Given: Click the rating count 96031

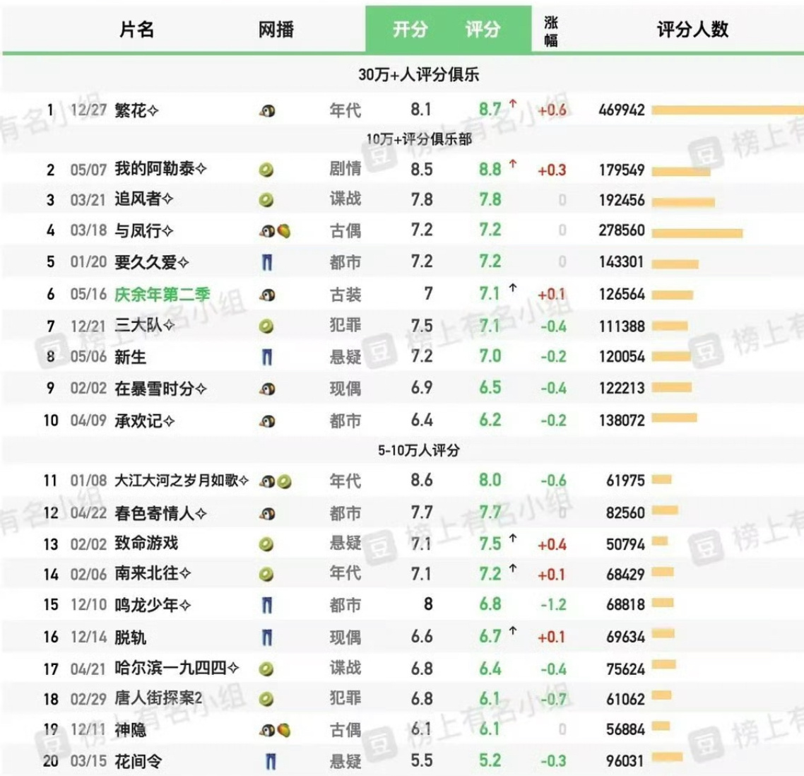Looking at the screenshot, I should 625,760.
